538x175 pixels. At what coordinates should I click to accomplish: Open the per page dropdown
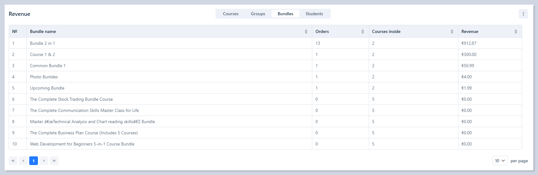(x=500, y=161)
